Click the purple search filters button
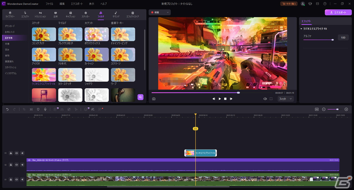Screen dimensions: 354x190 click(x=140, y=97)
